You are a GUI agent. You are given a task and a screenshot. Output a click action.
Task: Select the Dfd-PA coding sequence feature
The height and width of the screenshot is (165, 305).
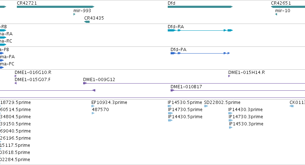tap(200, 53)
